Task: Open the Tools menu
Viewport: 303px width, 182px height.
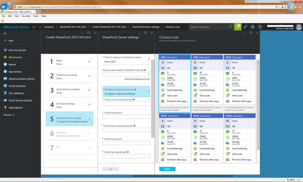Action: pyautogui.click(x=36, y=16)
